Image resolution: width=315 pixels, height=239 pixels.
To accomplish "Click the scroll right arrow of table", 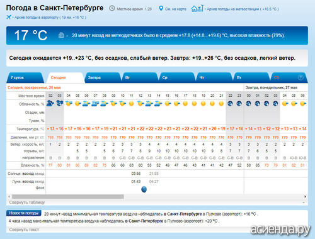I will tap(305, 196).
